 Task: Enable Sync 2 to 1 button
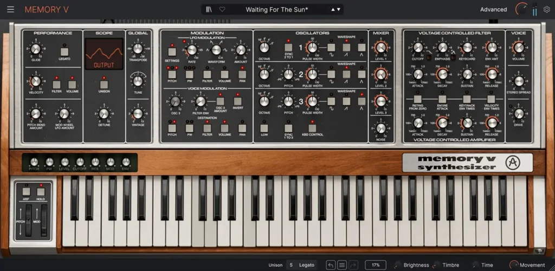pos(288,47)
